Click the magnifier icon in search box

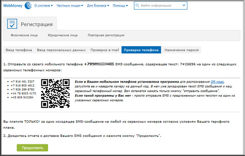(x=137, y=5)
